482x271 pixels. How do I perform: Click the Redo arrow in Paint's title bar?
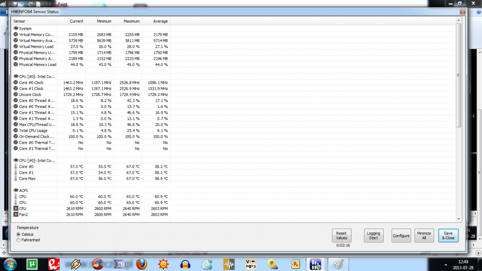(x=31, y=4)
